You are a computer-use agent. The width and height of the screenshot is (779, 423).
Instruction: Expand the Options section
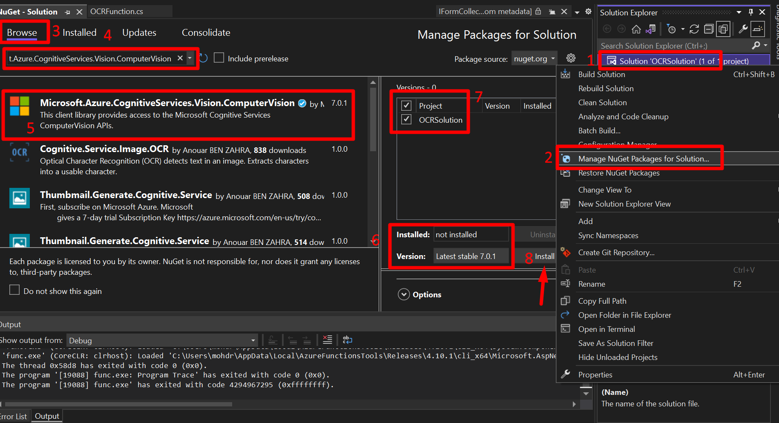(x=403, y=294)
